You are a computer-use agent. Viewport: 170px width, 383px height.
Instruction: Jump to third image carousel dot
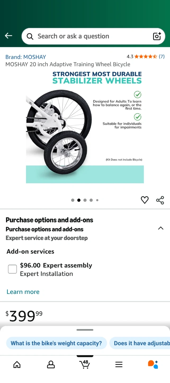(x=85, y=200)
